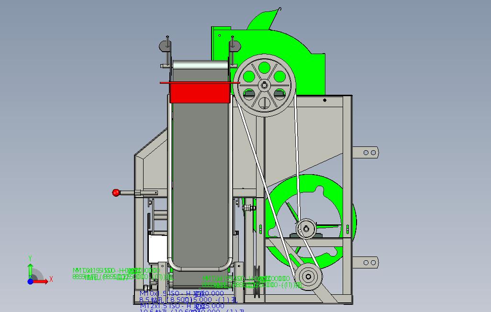The height and width of the screenshot is (312, 491).
Task: Select the blue origin ball of the coordinate triad
Action: pyautogui.click(x=30, y=282)
